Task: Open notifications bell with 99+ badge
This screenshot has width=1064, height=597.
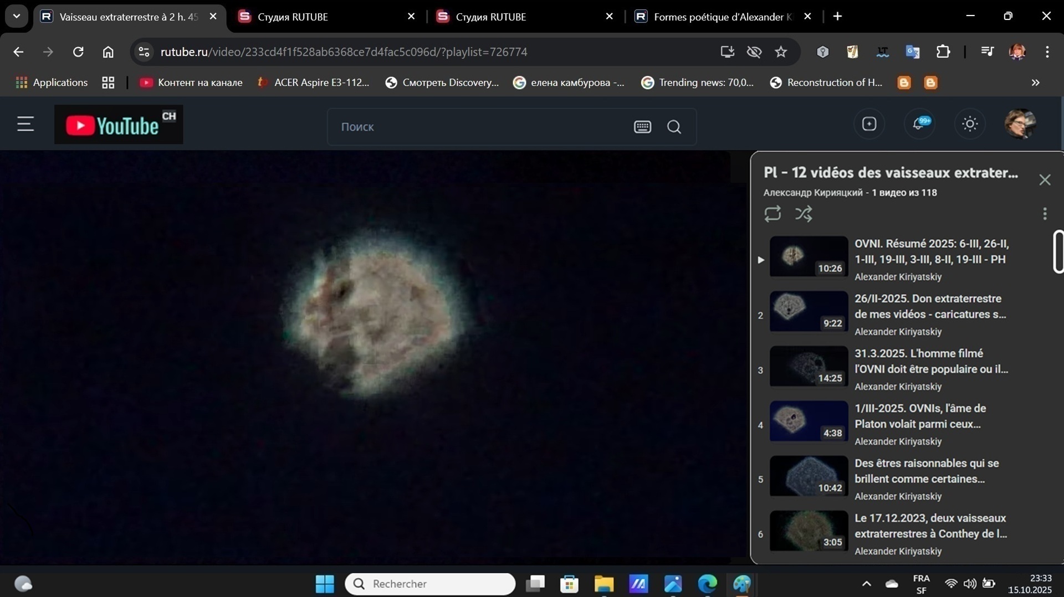Action: pyautogui.click(x=919, y=124)
